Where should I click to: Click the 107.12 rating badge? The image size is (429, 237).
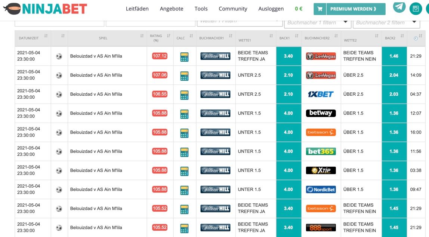pos(160,56)
